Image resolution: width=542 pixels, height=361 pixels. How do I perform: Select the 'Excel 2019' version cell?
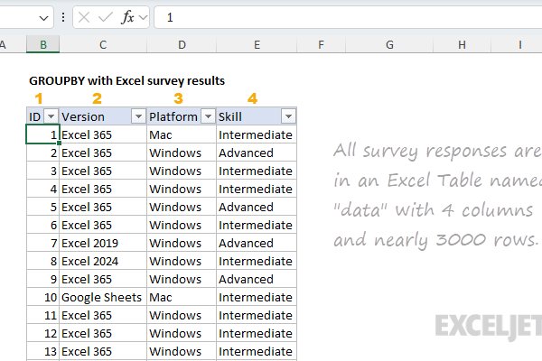coord(103,243)
